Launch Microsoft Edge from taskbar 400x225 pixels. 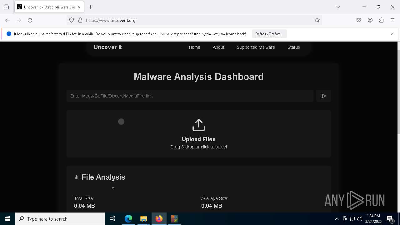click(128, 219)
